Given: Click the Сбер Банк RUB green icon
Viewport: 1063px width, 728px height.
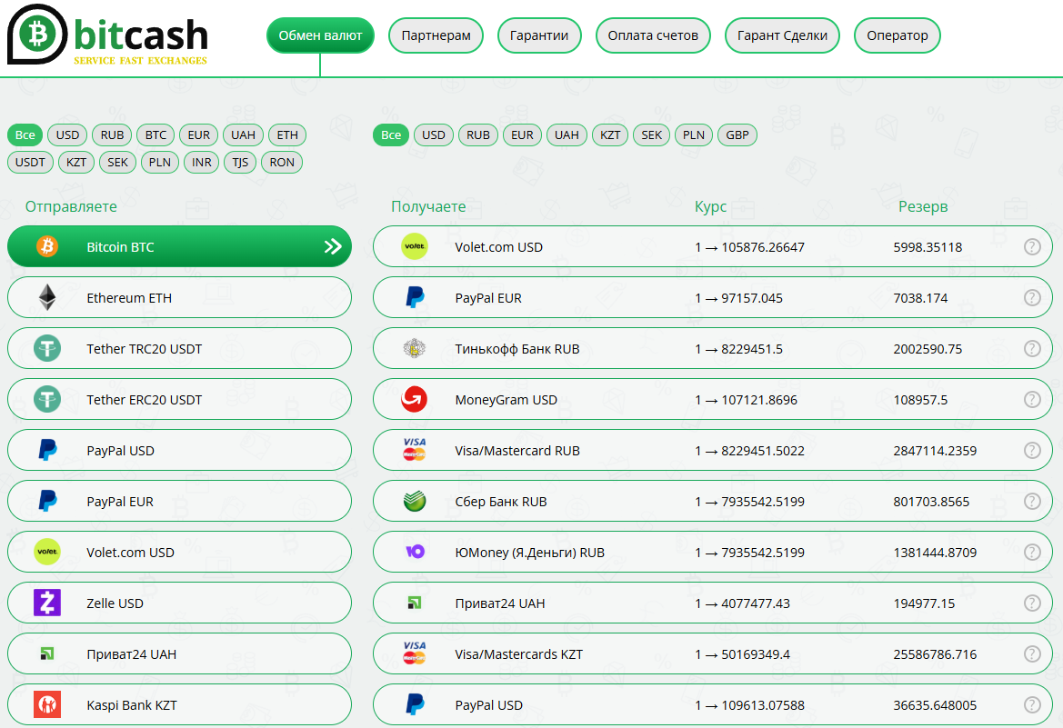Looking at the screenshot, I should [x=414, y=501].
